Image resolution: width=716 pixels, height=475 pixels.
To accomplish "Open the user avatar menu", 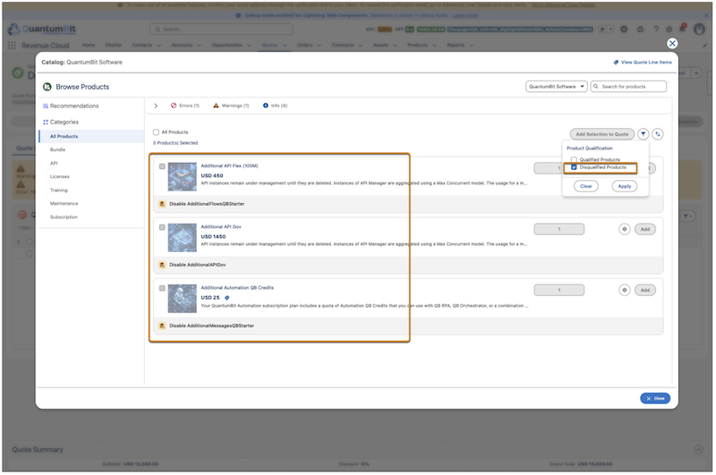I will click(699, 30).
